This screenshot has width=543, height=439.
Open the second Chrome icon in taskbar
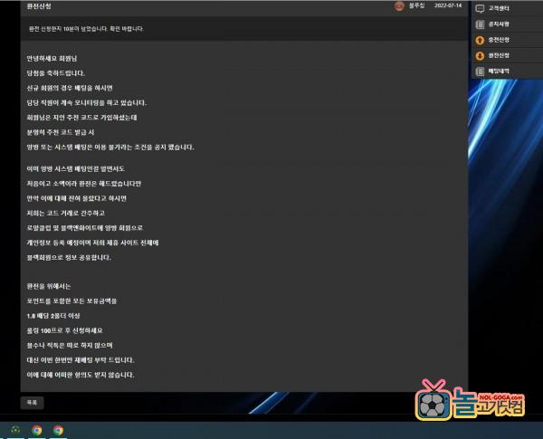(x=58, y=430)
